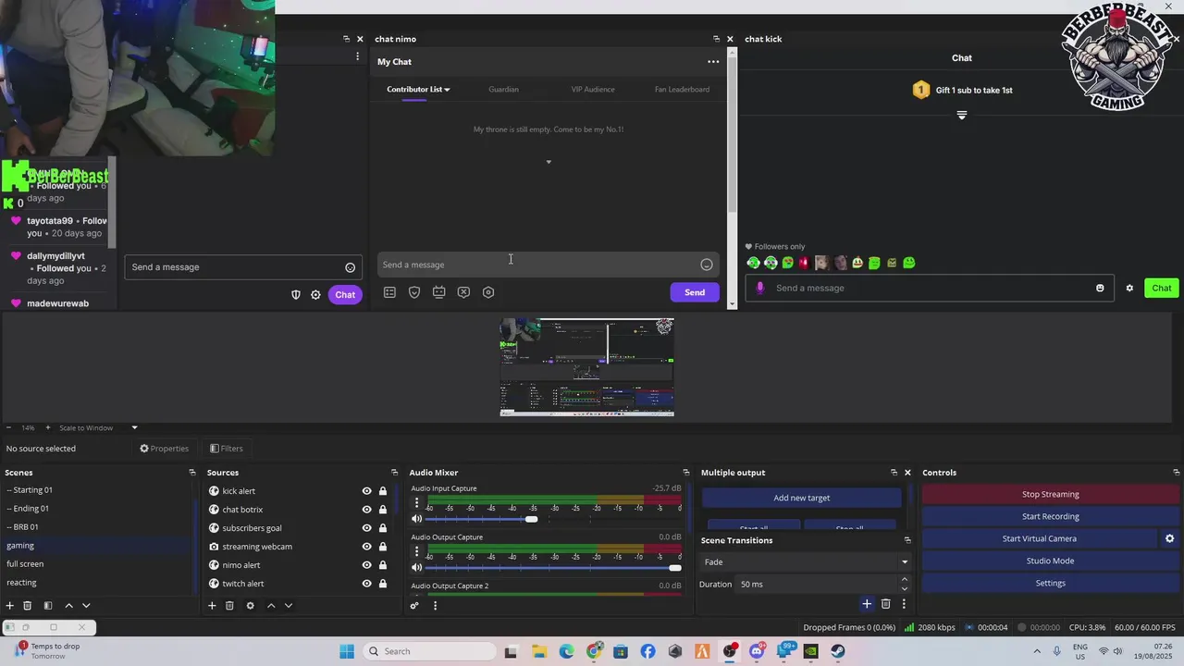
Task: Show hidden system tray icons chevron
Action: [x=1036, y=651]
